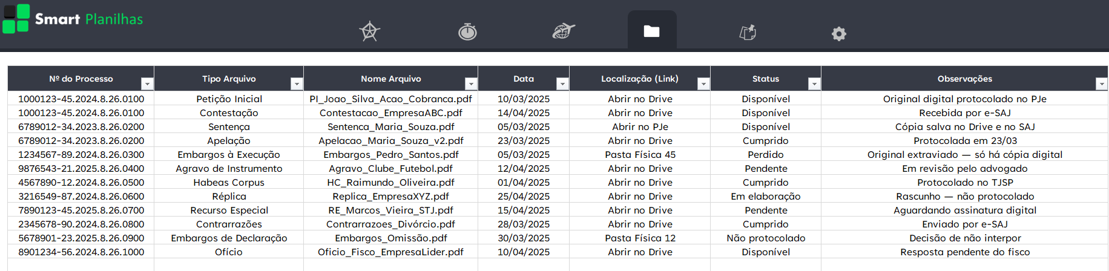Image resolution: width=1109 pixels, height=271 pixels.
Task: Open the Tipo Arquivo filter dropdown
Action: 296,84
